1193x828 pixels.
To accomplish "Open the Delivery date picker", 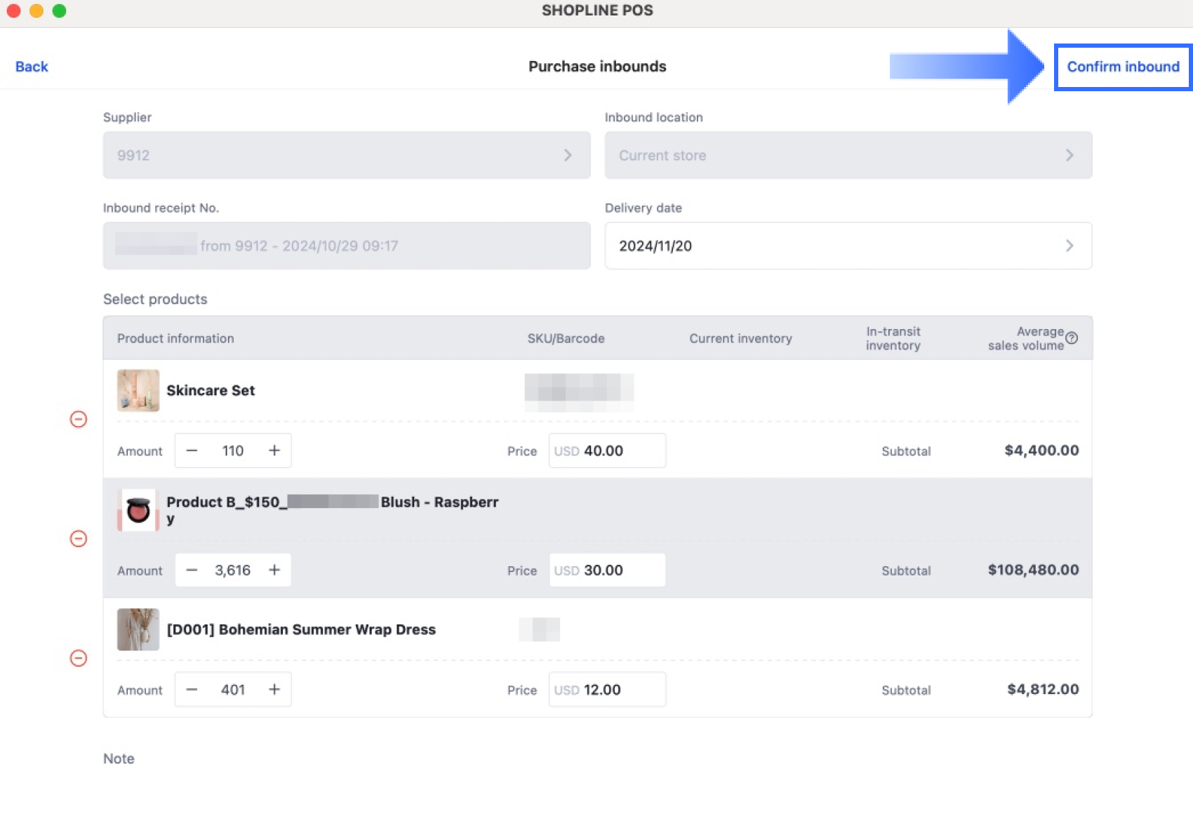I will tap(848, 246).
